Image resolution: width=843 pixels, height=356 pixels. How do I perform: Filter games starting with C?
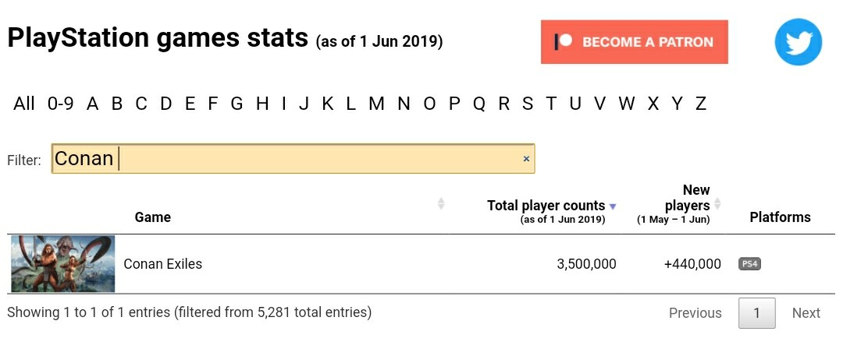(141, 104)
